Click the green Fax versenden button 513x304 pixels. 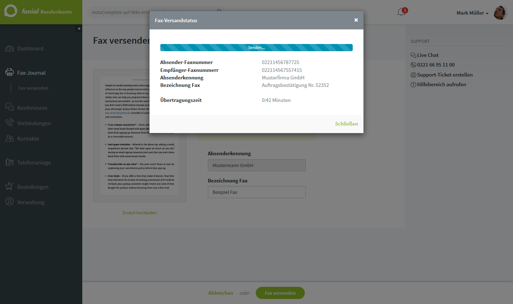[280, 293]
